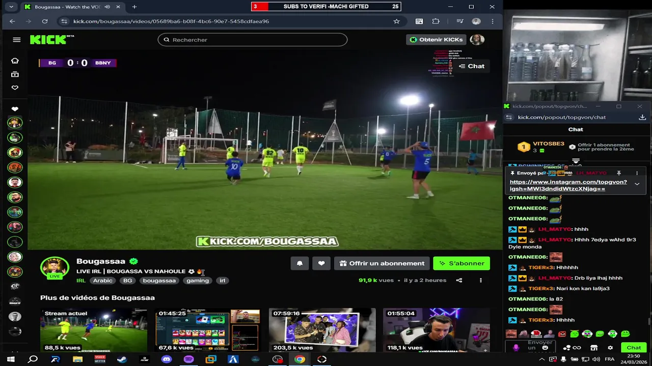Open the Stream actuel video thumbnail
The width and height of the screenshot is (652, 366).
[94, 330]
